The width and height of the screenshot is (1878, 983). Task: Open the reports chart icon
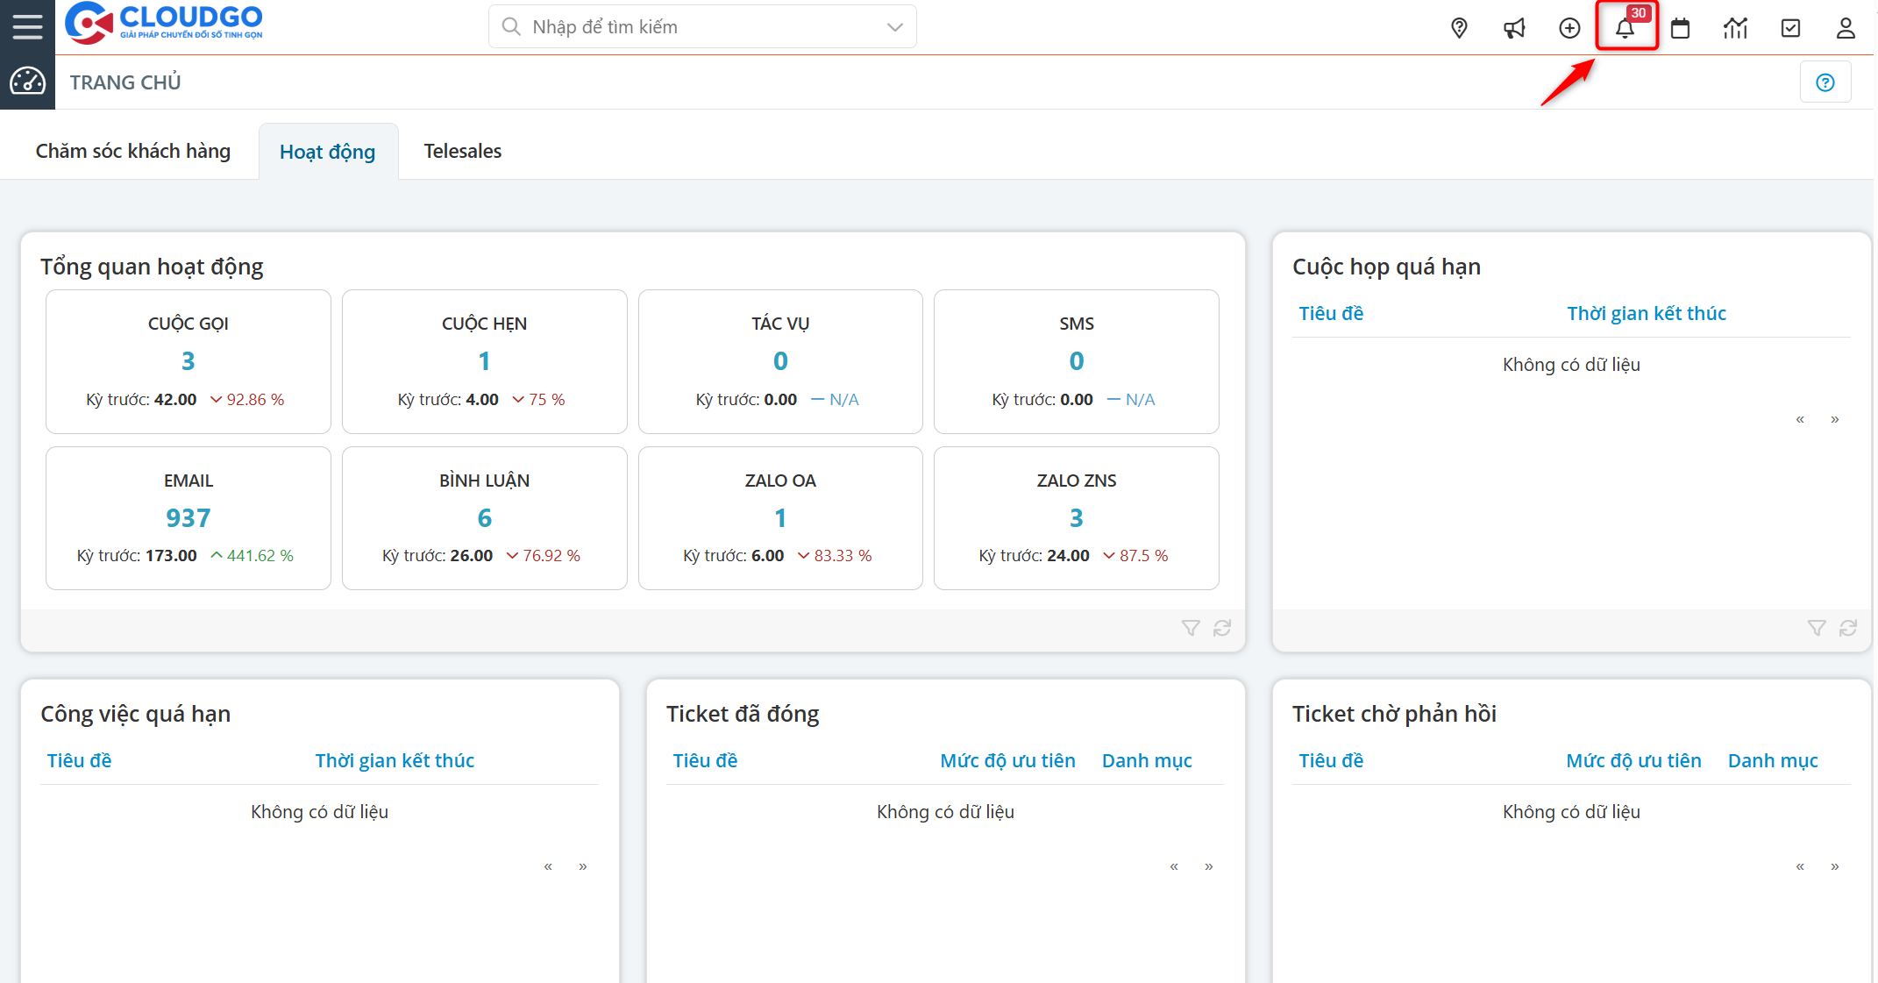click(x=1735, y=28)
